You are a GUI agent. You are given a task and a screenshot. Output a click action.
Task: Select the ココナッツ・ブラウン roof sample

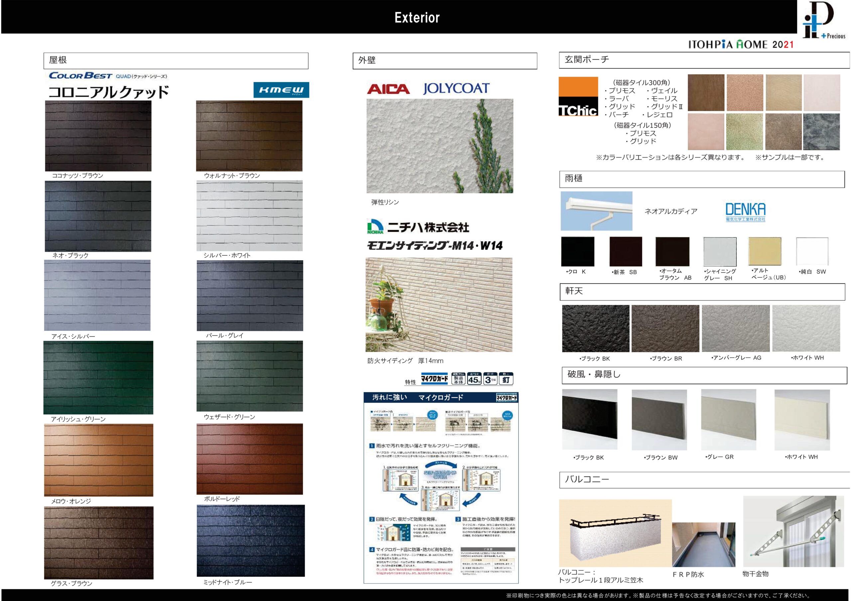pos(98,136)
